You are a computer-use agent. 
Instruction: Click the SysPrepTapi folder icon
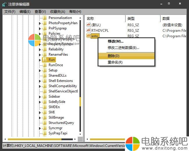click(x=45, y=133)
